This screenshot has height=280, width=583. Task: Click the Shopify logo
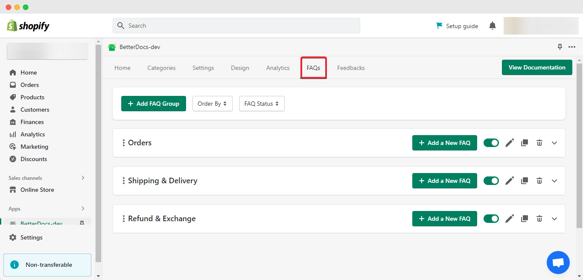point(28,26)
